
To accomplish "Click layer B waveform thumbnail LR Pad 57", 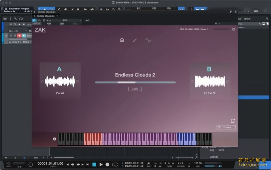I will pos(210,81).
